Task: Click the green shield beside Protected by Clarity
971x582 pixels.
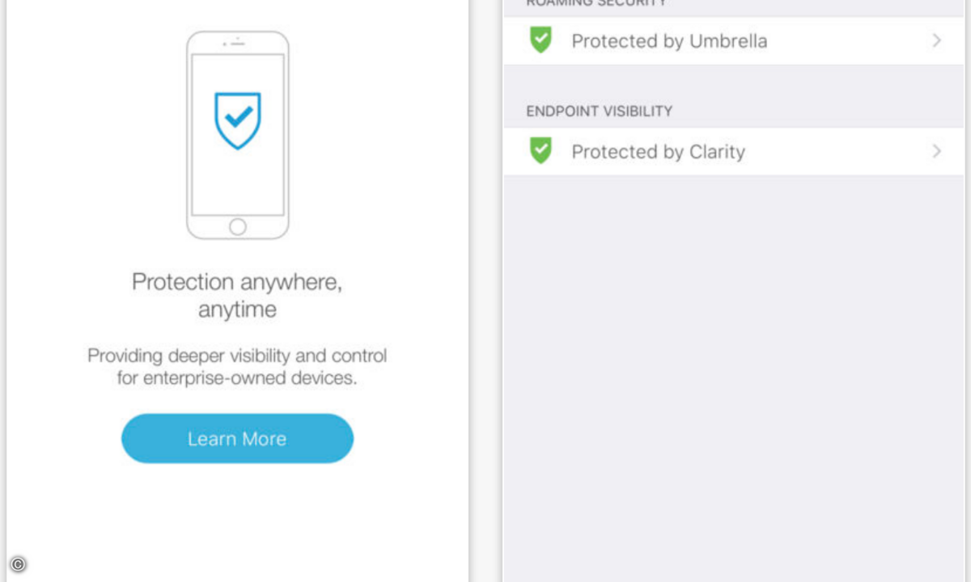Action: tap(541, 150)
